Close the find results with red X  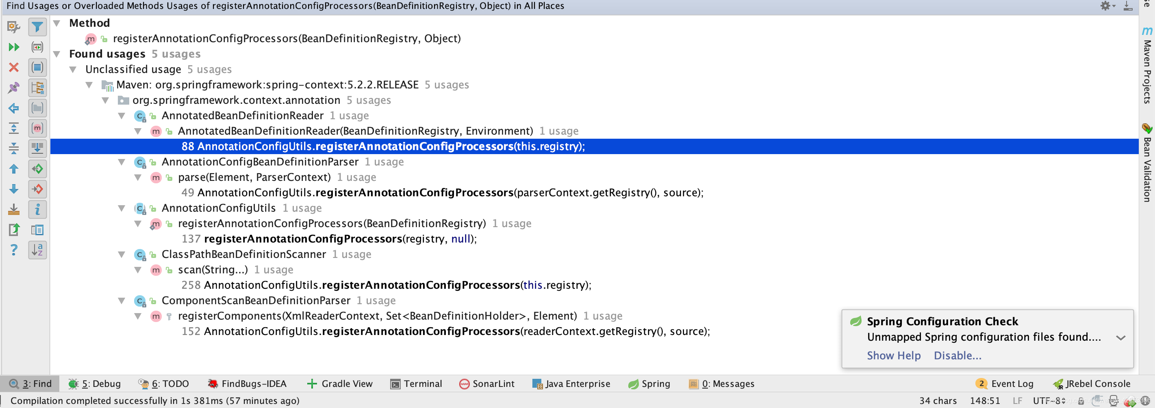[x=13, y=68]
